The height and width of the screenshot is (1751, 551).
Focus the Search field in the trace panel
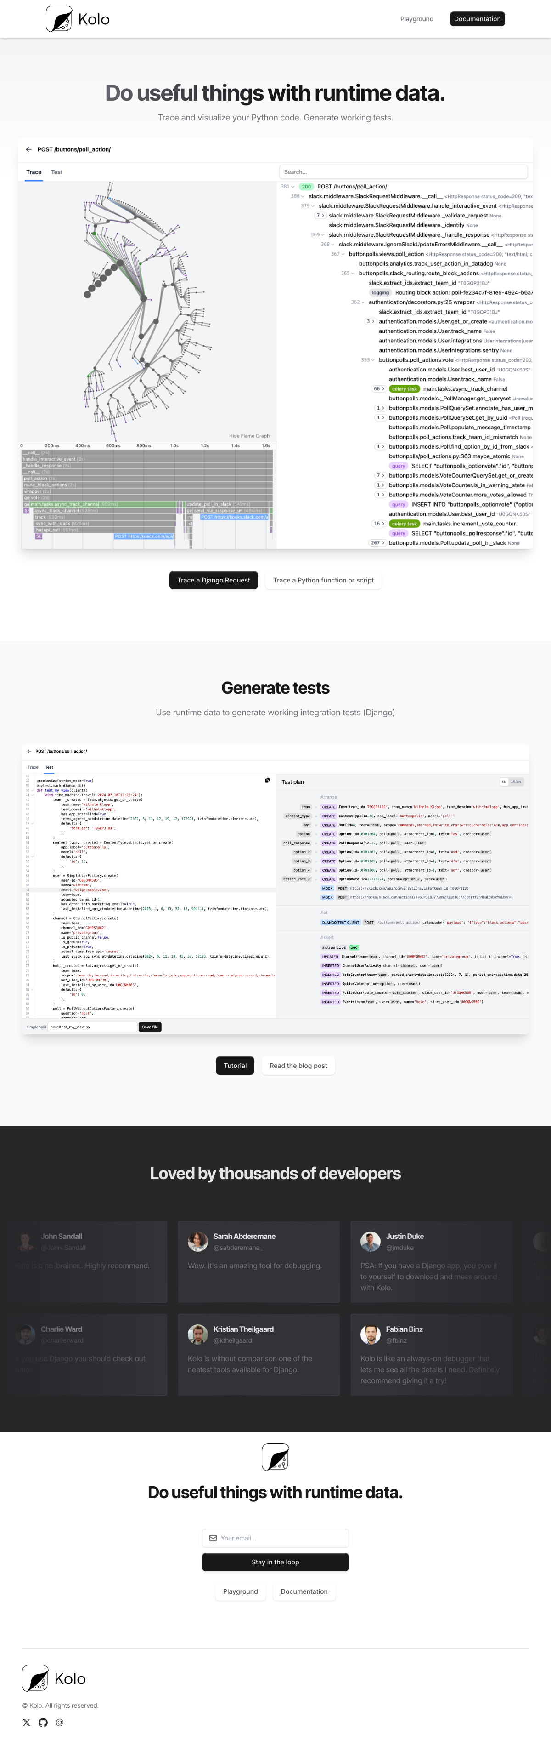pyautogui.click(x=403, y=172)
